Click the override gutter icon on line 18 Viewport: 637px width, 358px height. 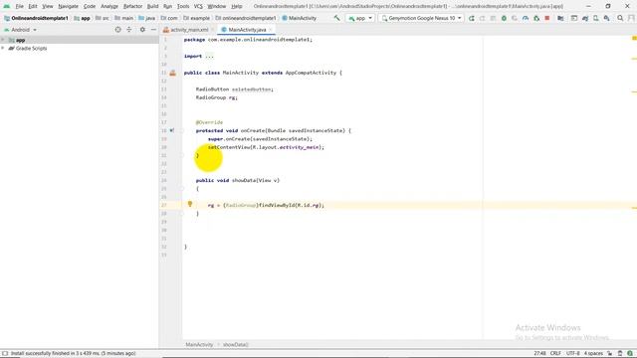(x=171, y=130)
